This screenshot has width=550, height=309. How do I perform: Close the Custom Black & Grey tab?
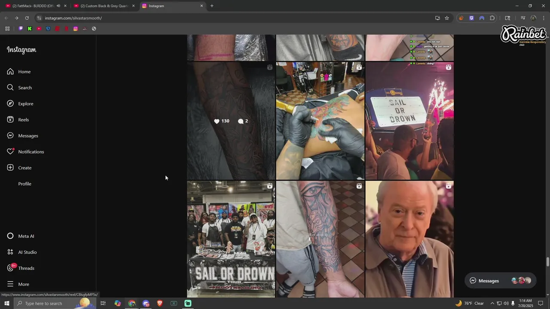133,6
